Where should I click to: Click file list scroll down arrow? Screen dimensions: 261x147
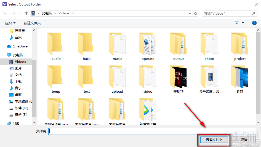(258, 122)
